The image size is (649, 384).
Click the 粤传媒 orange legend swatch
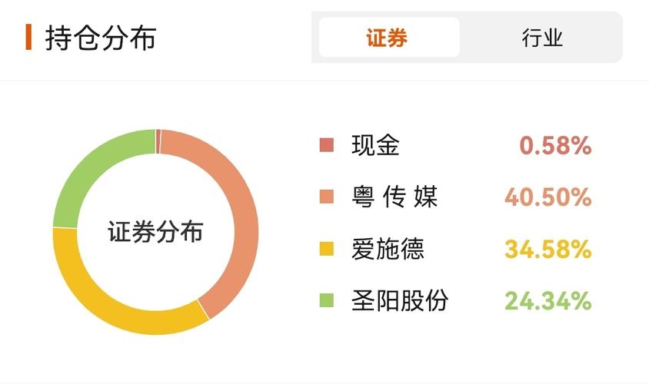point(327,197)
